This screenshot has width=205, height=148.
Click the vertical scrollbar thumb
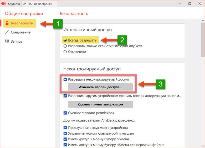point(203,40)
